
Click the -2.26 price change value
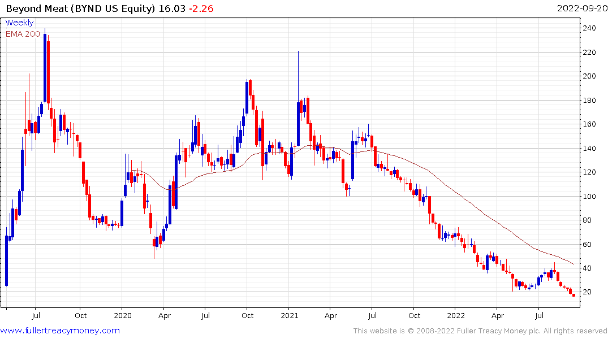pos(201,8)
